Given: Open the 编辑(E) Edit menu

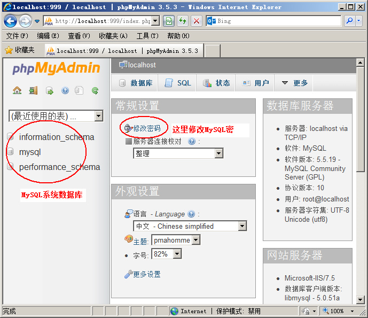Looking at the screenshot, I should click(x=48, y=36).
